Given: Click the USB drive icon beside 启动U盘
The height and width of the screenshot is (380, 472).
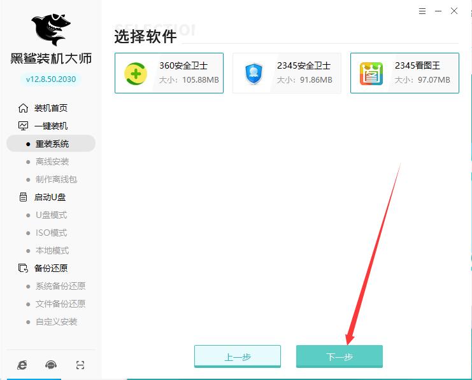Looking at the screenshot, I should pyautogui.click(x=23, y=197).
